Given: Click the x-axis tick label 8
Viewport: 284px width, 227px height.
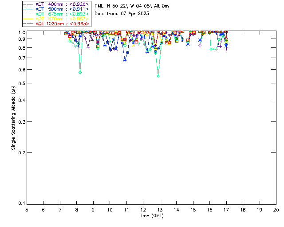Looking at the screenshot, I should pyautogui.click(x=77, y=210).
